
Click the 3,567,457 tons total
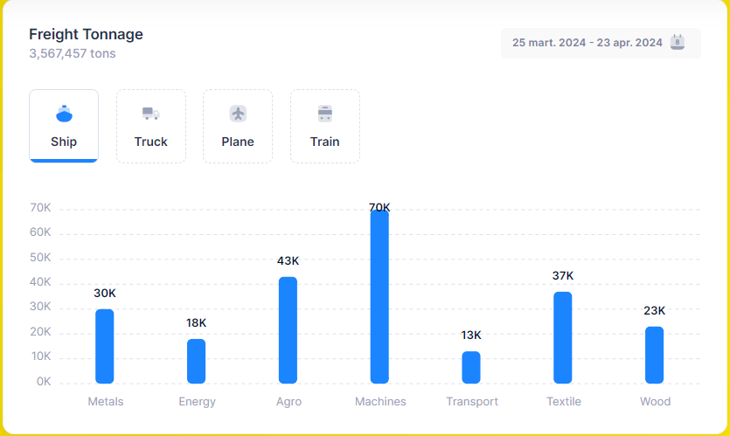73,53
